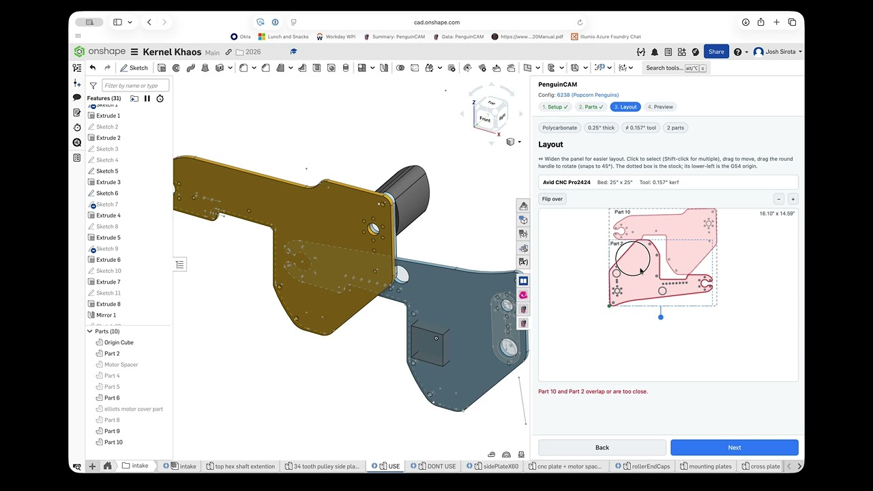This screenshot has height=491, width=873.
Task: Collapse the Parts (10) list
Action: [x=89, y=331]
